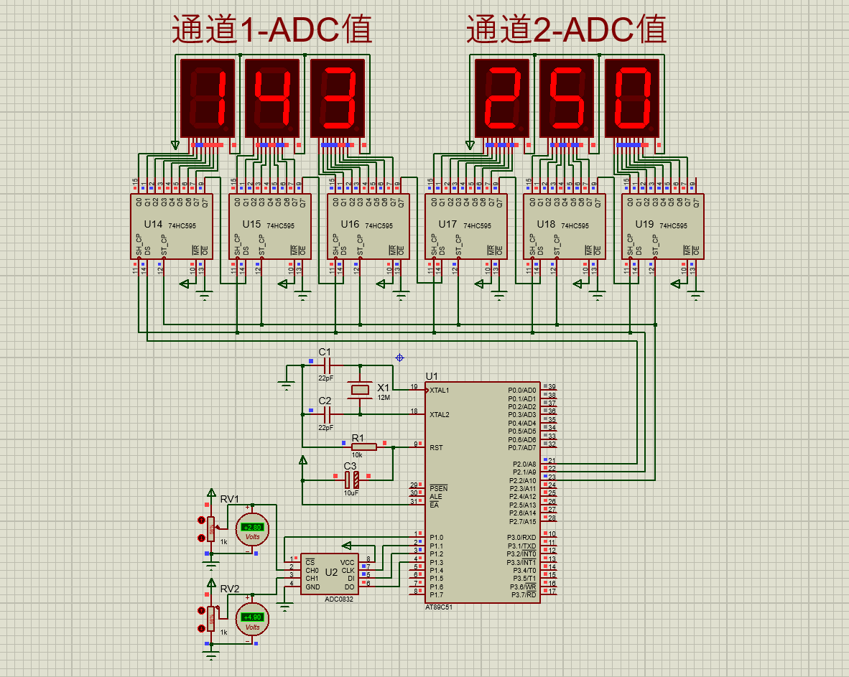This screenshot has width=849, height=677.
Task: Select the ADC0832 chip U2
Action: pos(330,574)
